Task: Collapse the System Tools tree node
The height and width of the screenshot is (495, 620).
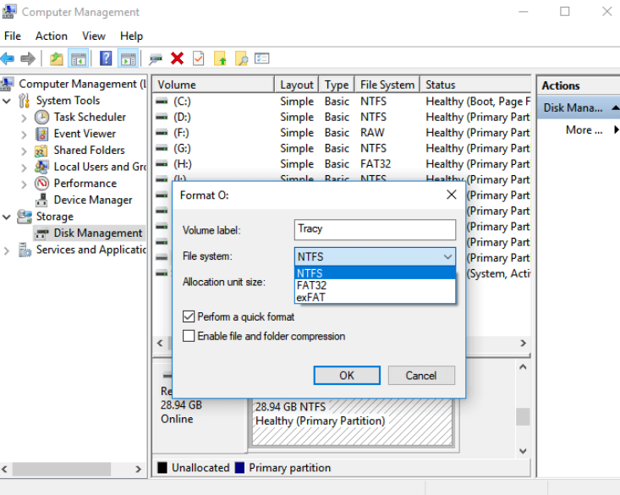Action: (8, 101)
